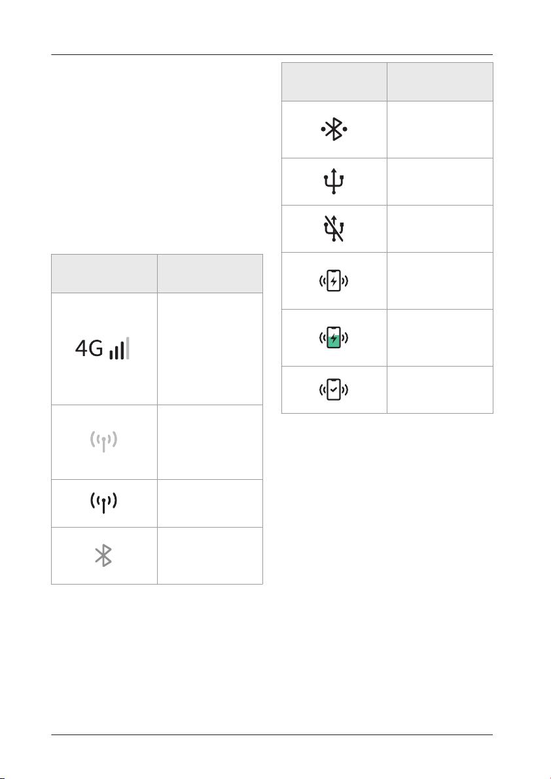Select the signal strength bars icon
The height and width of the screenshot is (779, 551).
pos(120,348)
